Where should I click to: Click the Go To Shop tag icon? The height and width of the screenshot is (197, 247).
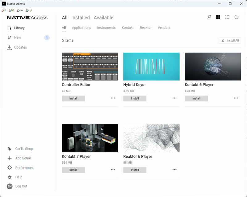(x=10, y=149)
